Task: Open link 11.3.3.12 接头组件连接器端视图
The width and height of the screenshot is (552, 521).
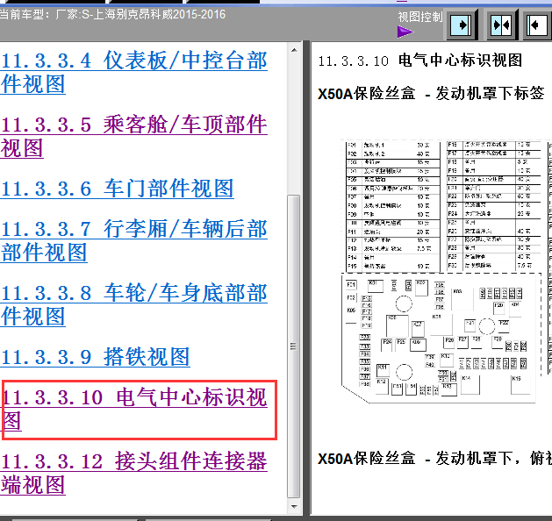Action: pos(133,473)
